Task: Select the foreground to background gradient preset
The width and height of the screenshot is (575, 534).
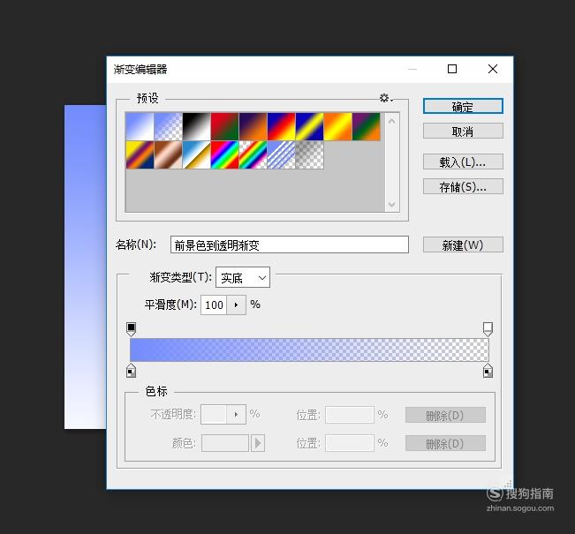Action: 140,126
